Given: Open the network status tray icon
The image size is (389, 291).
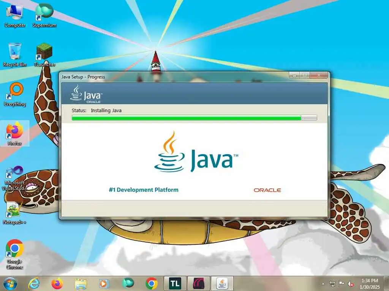Looking at the screenshot, I should pos(332,284).
